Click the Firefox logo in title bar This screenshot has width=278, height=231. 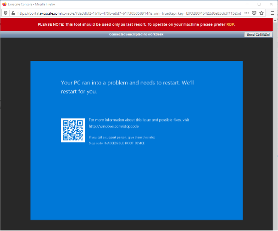(x=4, y=4)
